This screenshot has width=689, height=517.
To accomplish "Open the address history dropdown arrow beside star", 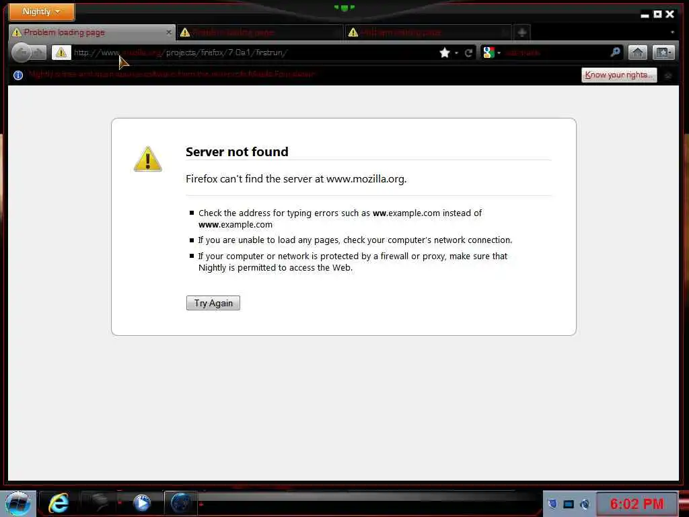I will coord(456,53).
